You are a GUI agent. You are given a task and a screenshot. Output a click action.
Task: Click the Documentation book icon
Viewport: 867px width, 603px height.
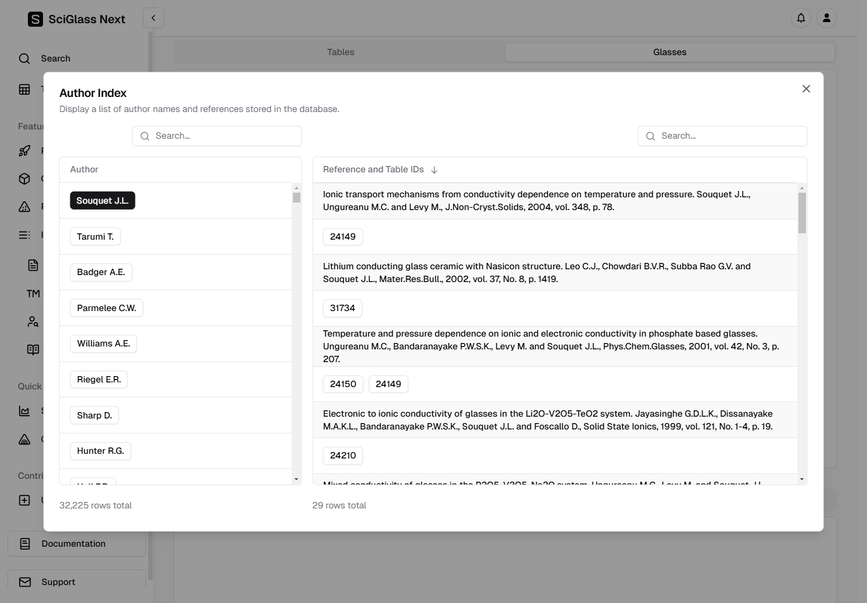point(25,544)
